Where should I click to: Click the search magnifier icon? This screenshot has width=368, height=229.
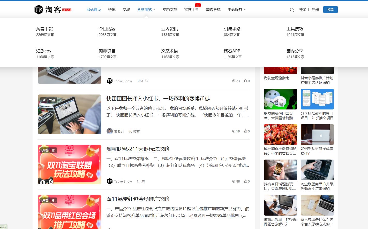(292, 10)
